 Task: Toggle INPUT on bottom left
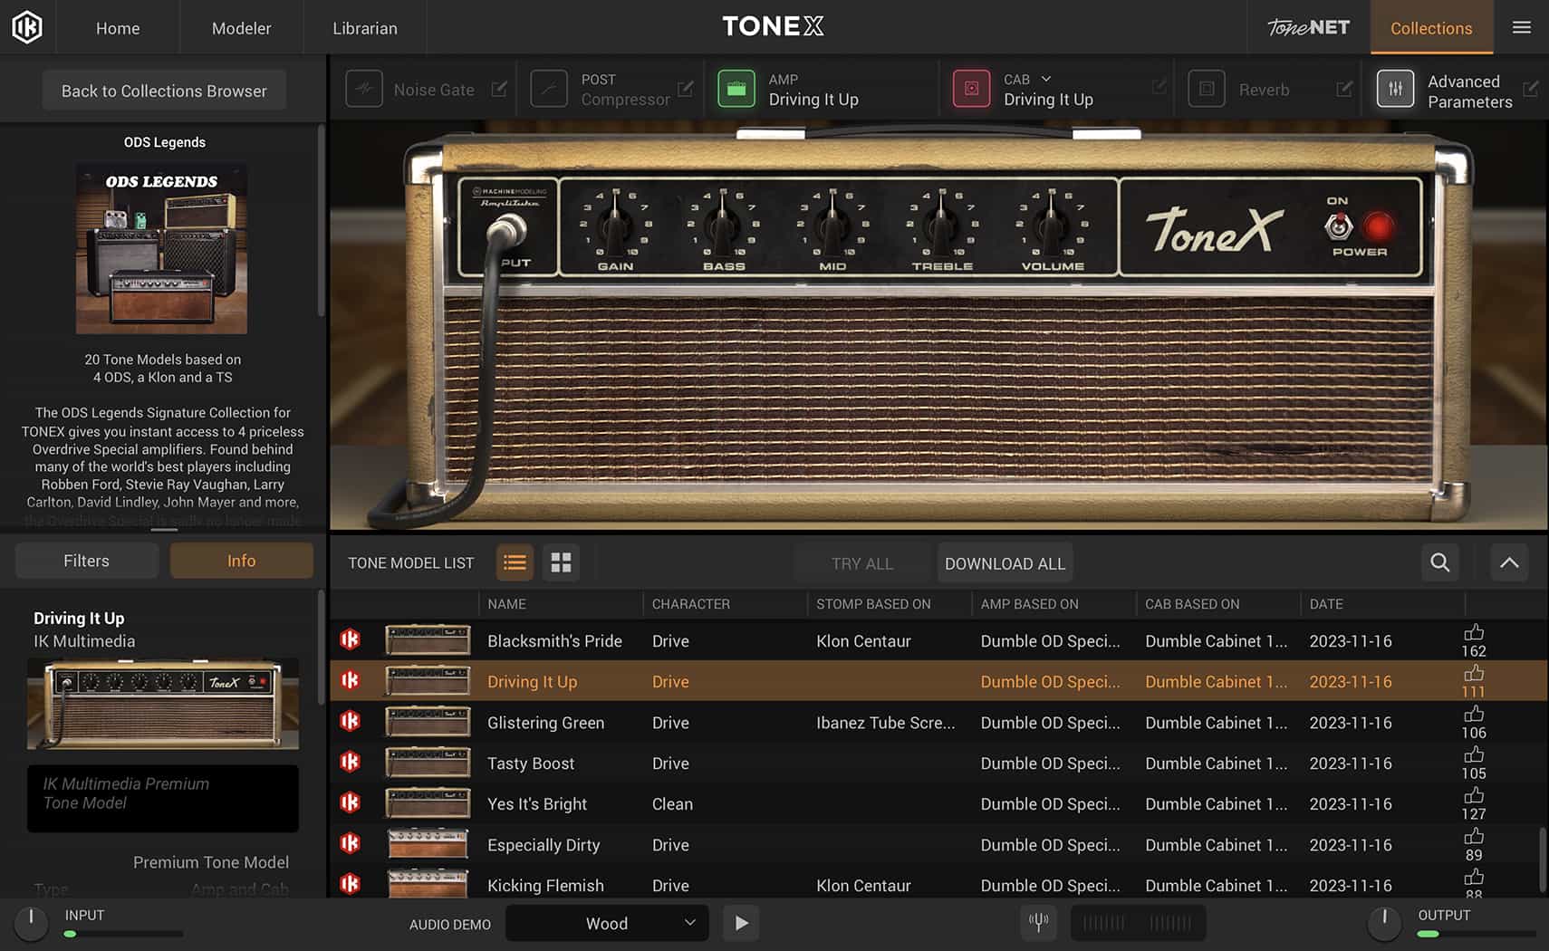click(x=31, y=924)
